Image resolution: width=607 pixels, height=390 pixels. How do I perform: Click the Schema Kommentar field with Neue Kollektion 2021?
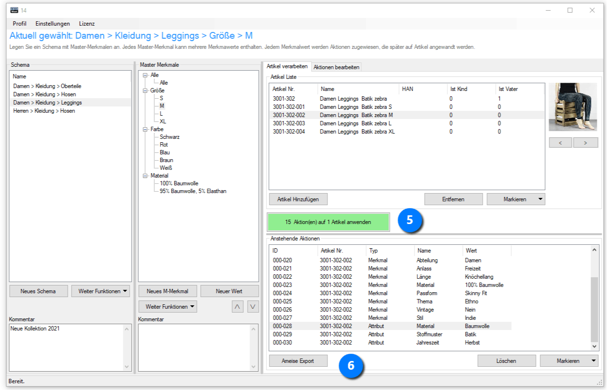click(70, 347)
